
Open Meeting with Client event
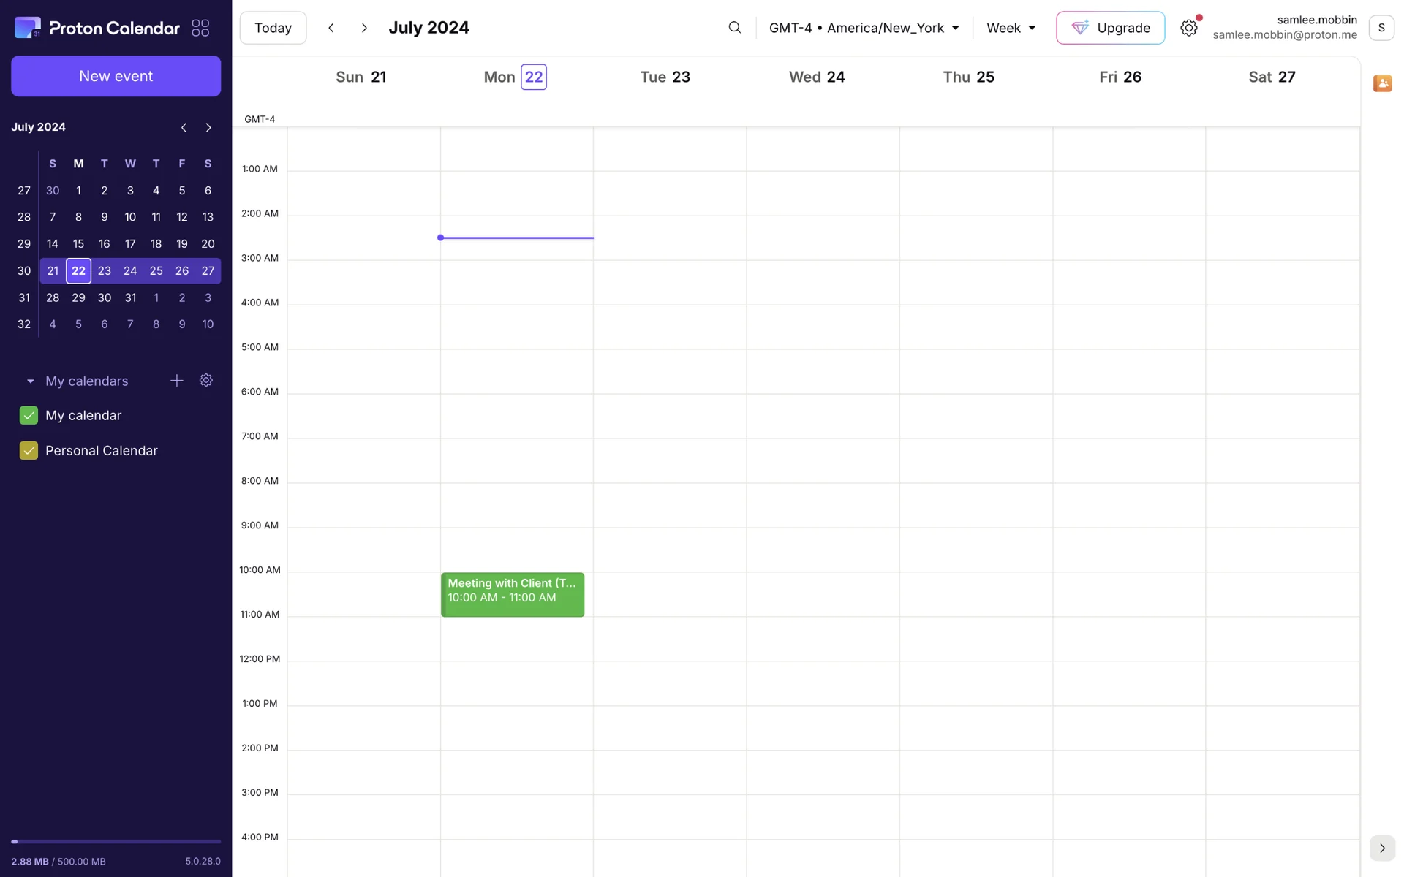[x=512, y=594]
